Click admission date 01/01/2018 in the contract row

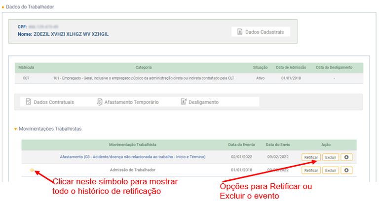tap(291, 78)
